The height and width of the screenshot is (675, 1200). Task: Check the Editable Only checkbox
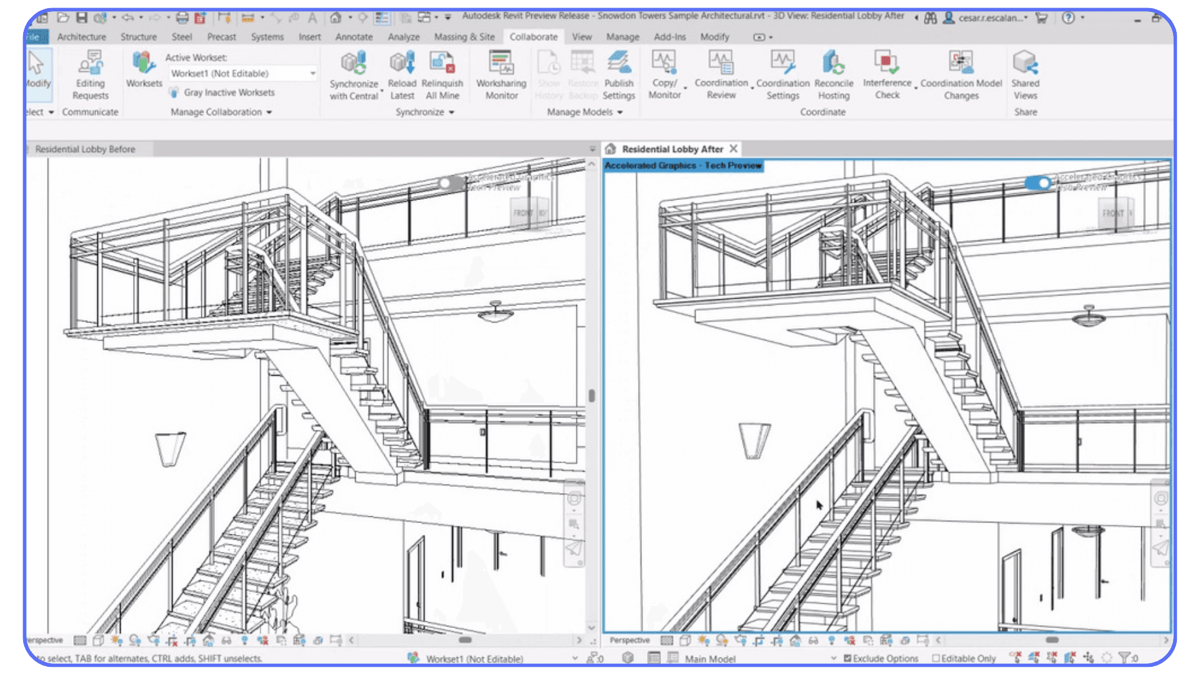click(936, 659)
